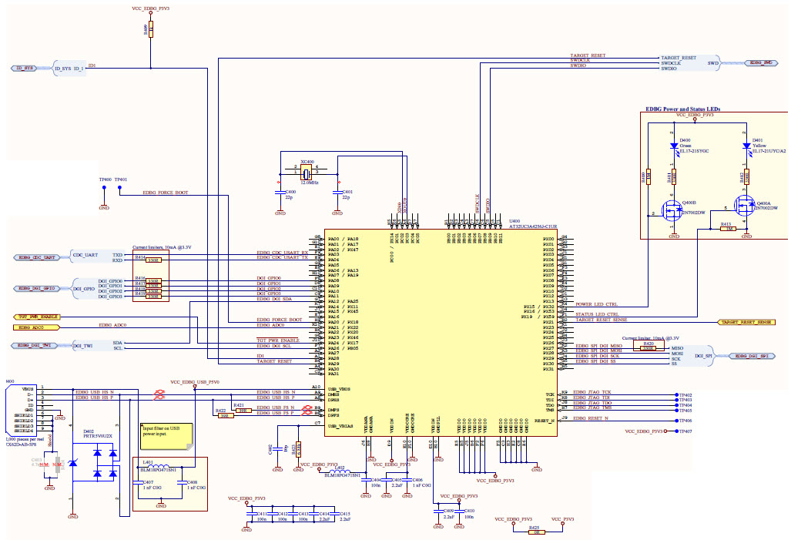The width and height of the screenshot is (791, 540).
Task: Select the Current limiter 10mA note text
Action: 162,247
